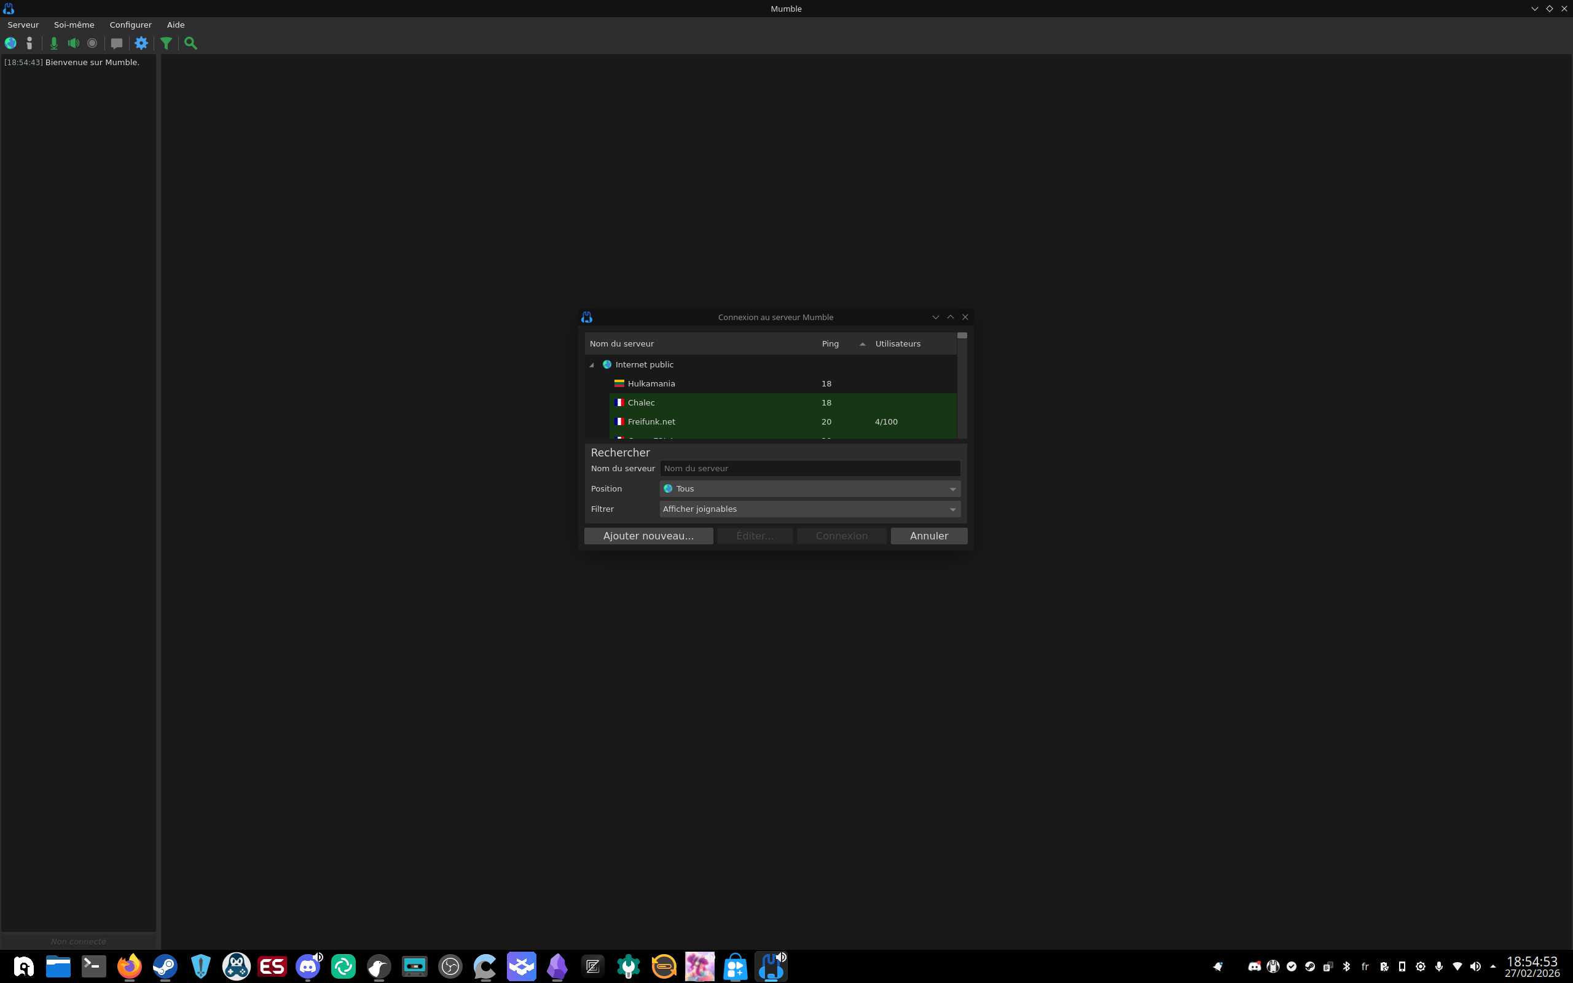Click the globe Connect icon in toolbar

tap(10, 43)
